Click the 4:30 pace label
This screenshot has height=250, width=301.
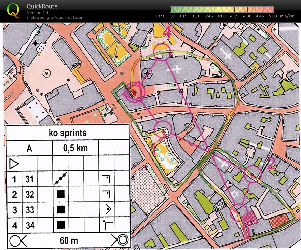click(247, 16)
